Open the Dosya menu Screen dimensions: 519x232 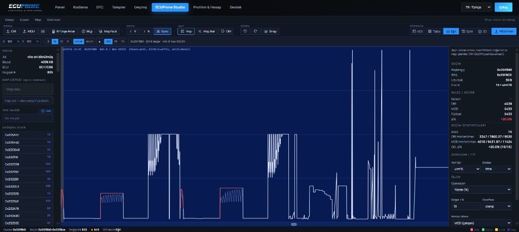tap(10, 20)
